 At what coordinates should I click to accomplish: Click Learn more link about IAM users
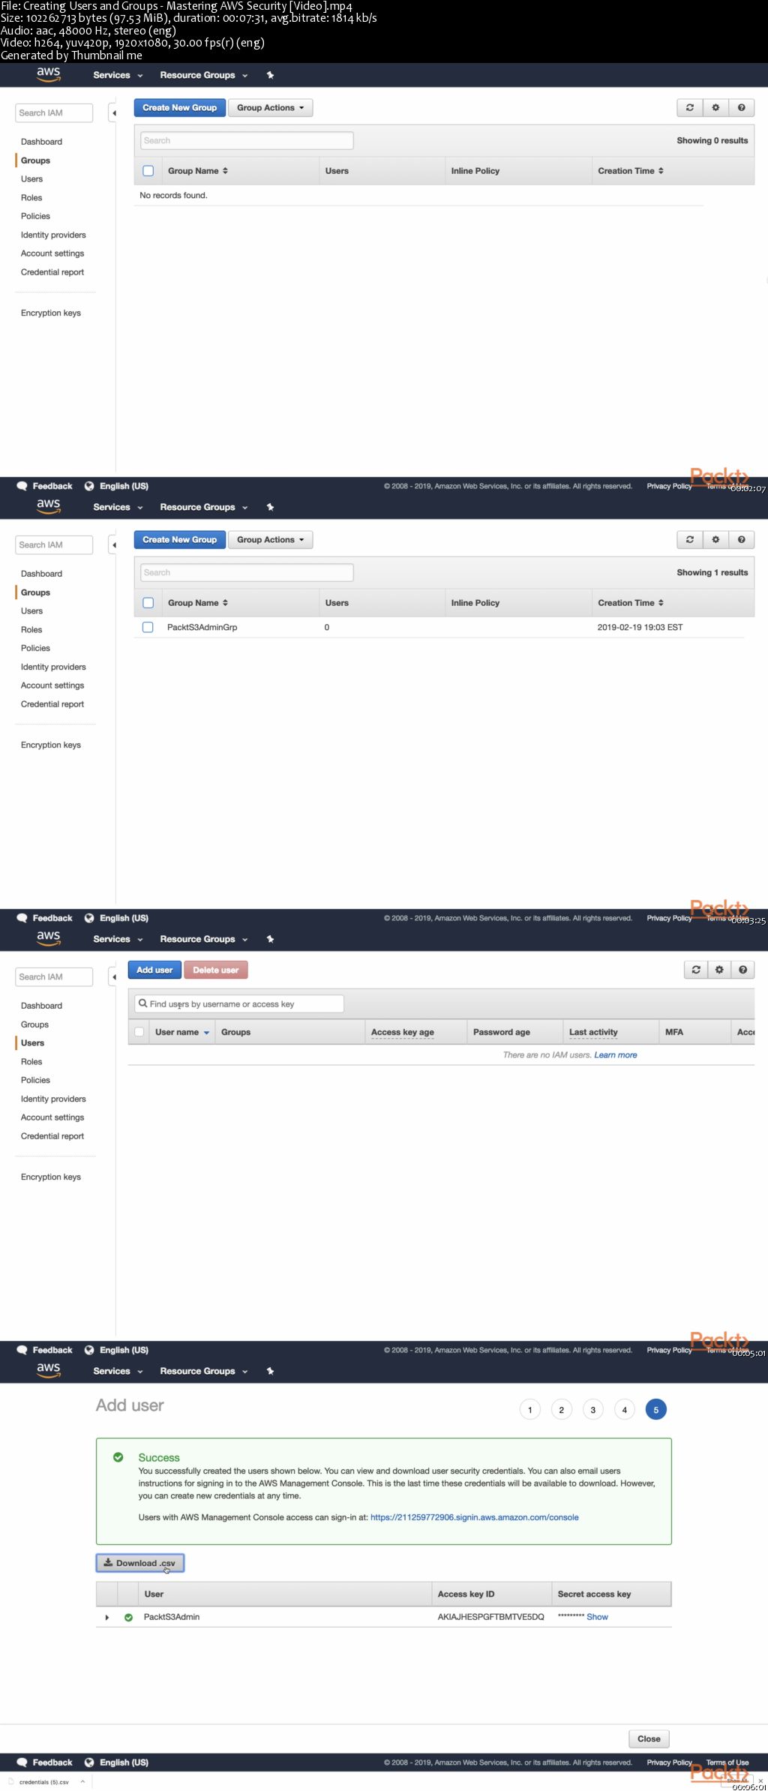pyautogui.click(x=616, y=1055)
